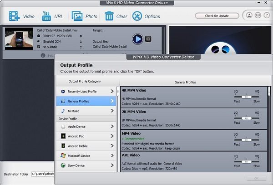Click the URL toolbar label
The image size is (273, 185).
coord(59,16)
